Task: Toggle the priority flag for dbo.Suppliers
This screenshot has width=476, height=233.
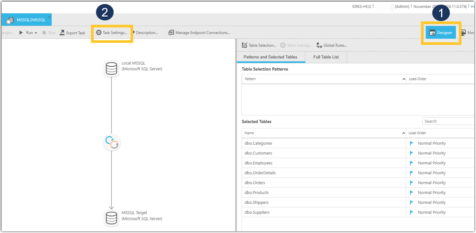Action: 412,212
